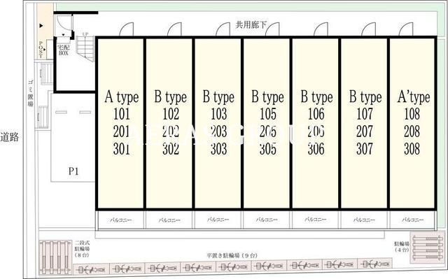Screen dimensions: 448x279
Task: Click the 'B type' label above 103
Action: (x=218, y=98)
